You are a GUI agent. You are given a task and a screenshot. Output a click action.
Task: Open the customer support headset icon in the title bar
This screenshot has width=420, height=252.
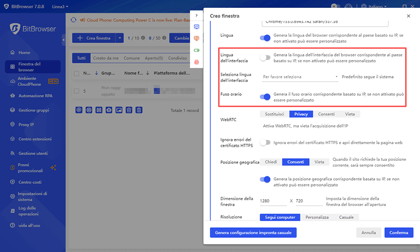[348, 6]
